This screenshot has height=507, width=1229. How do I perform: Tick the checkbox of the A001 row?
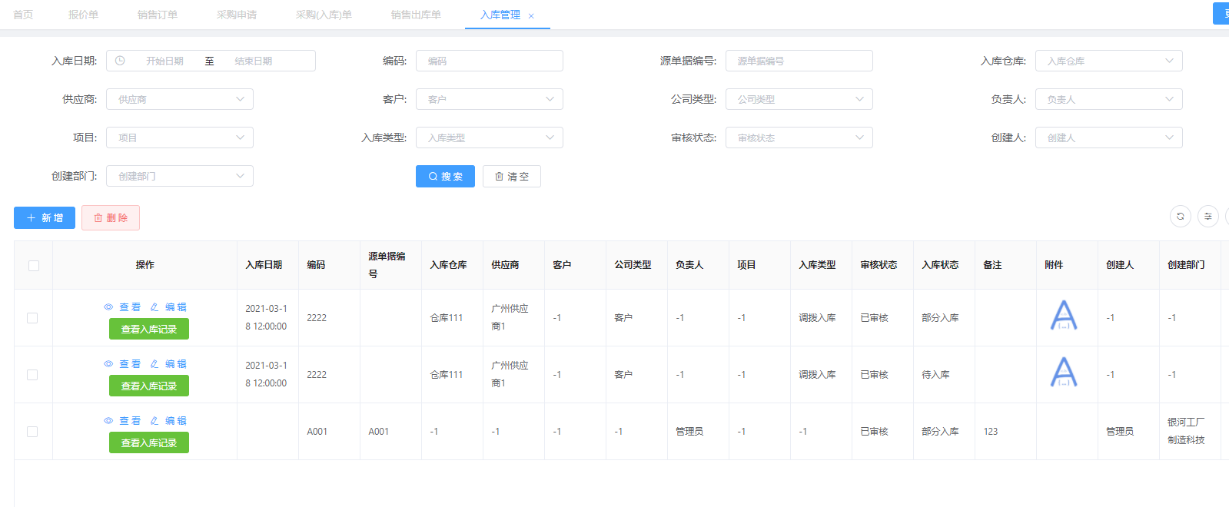tap(32, 432)
